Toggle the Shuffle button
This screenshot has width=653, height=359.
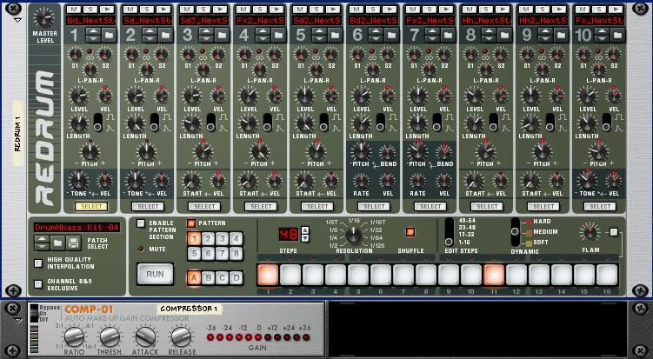(x=410, y=231)
